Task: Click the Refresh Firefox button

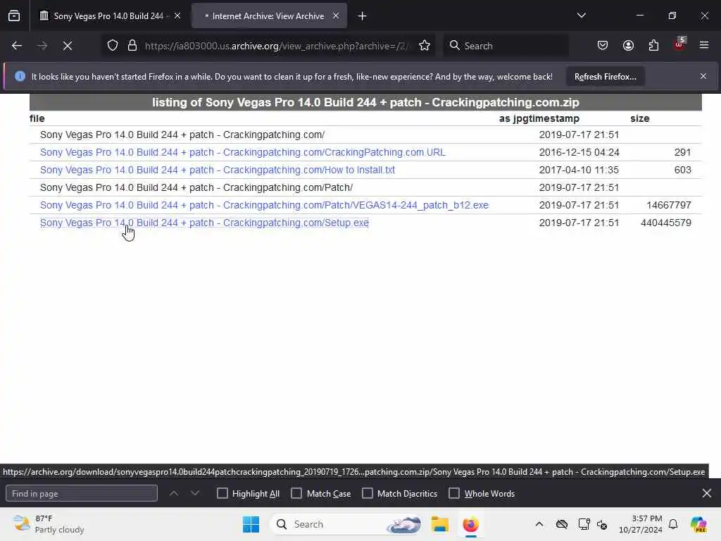Action: (605, 76)
